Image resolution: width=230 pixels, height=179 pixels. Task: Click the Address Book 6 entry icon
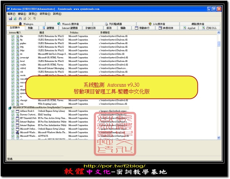point(17,111)
